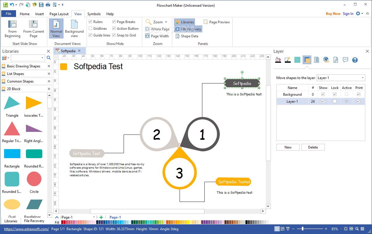Image resolution: width=372 pixels, height=234 pixels.
Task: Toggle the Action Button checkbox
Action: tap(114, 29)
